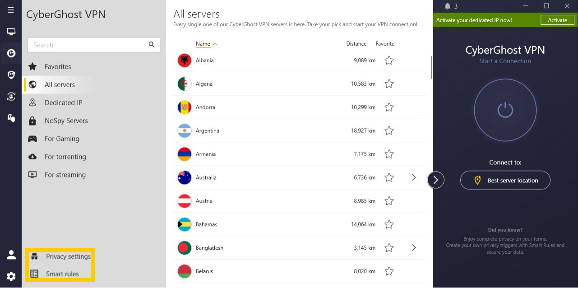The image size is (578, 288).
Task: Open the refresh-lock icon in left rail
Action: (11, 96)
